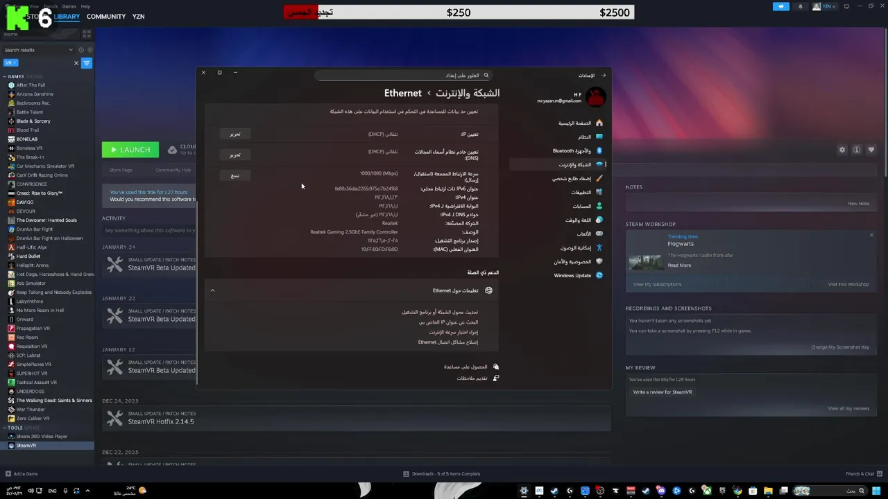888x499 pixels.
Task: Show SteamVR info icon
Action: pos(857,150)
